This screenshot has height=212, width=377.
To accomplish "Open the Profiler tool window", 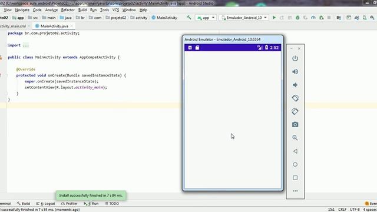I will coord(70,204).
